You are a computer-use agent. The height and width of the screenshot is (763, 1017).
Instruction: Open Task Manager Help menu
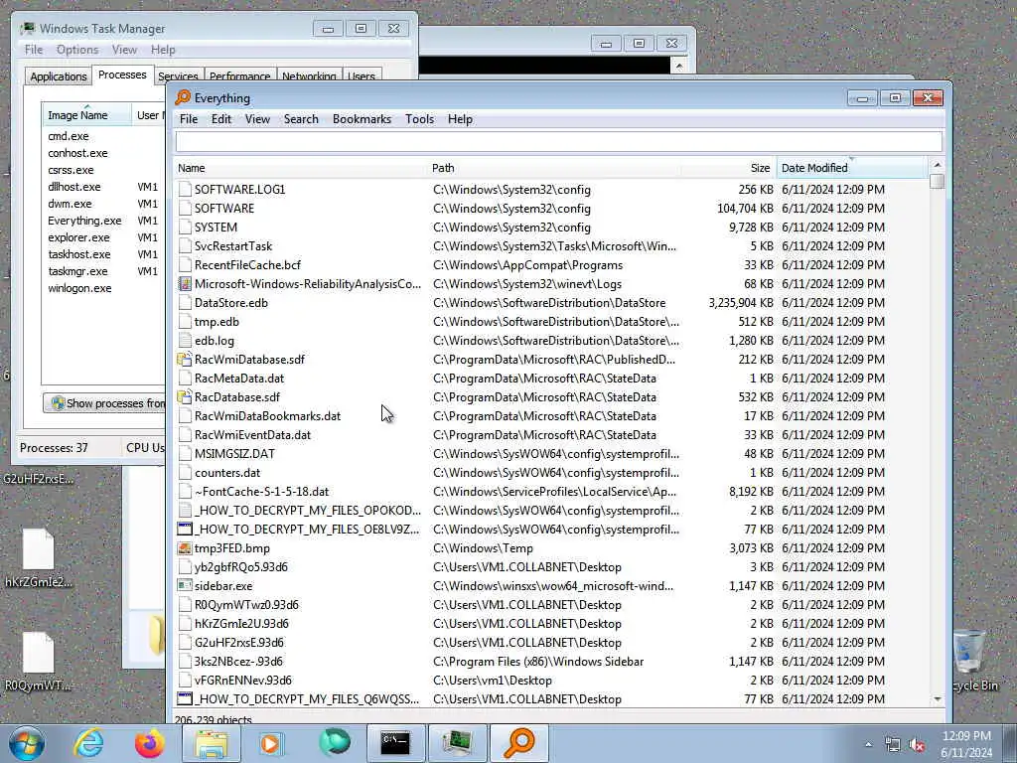tap(163, 50)
